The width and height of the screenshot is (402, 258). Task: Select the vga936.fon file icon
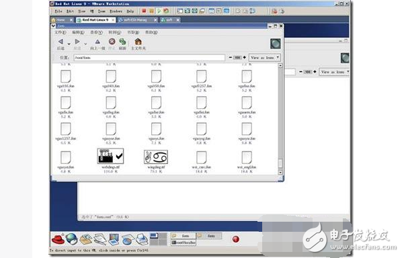[x=66, y=77]
